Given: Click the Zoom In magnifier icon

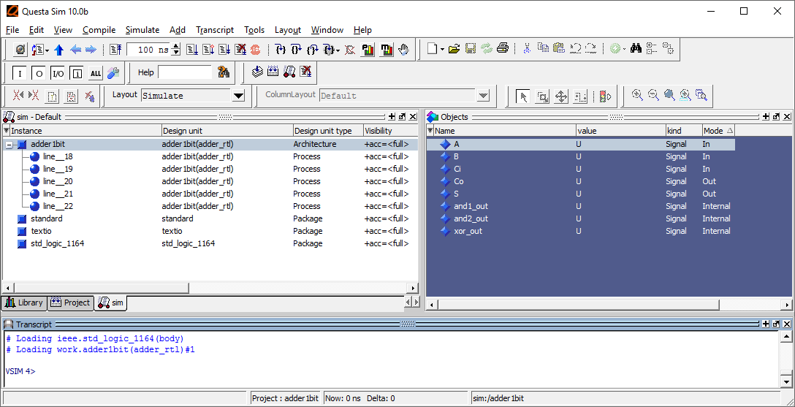Looking at the screenshot, I should pos(637,95).
